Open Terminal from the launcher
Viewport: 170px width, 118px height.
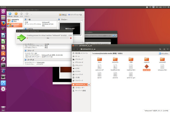(x=3, y=65)
